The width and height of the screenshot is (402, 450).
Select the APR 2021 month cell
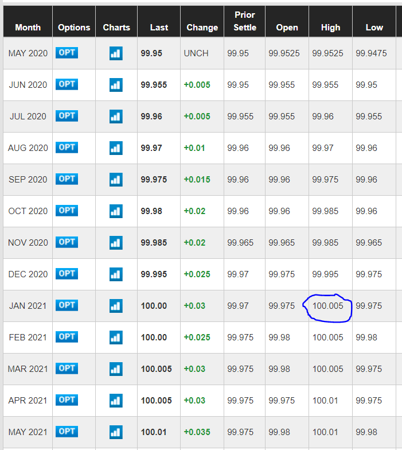coord(28,401)
